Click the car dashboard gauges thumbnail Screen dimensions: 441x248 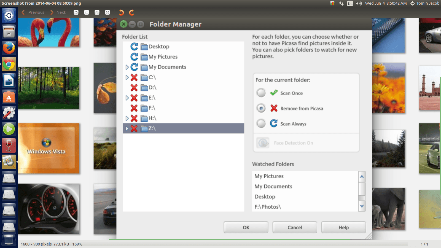click(49, 209)
